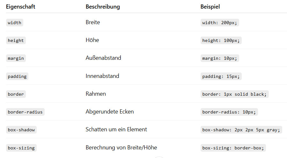The image size is (287, 158).
Task: Select the margin property code tag
Action: 16,58
